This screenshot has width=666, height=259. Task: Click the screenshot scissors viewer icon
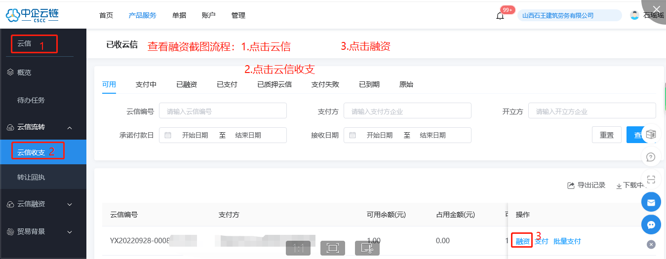[x=367, y=248]
